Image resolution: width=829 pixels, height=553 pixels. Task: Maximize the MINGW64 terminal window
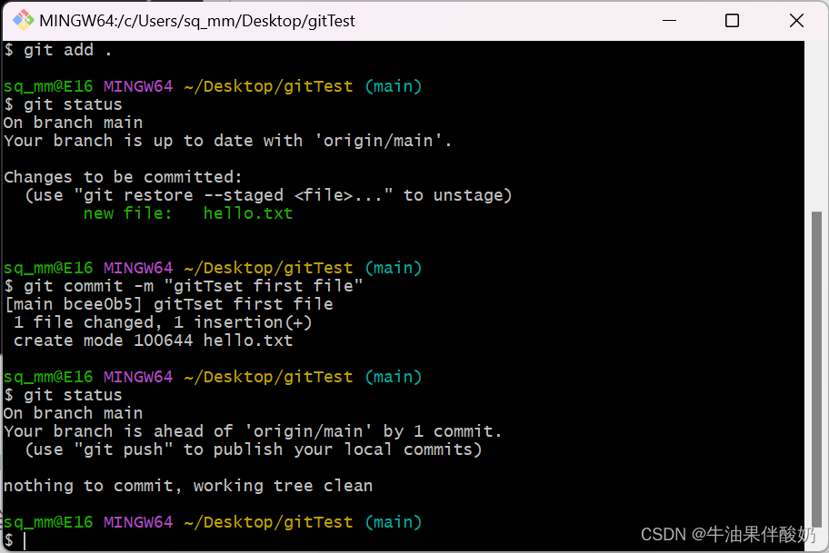[732, 21]
